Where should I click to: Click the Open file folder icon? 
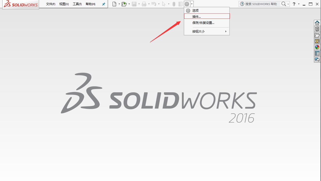point(124,4)
